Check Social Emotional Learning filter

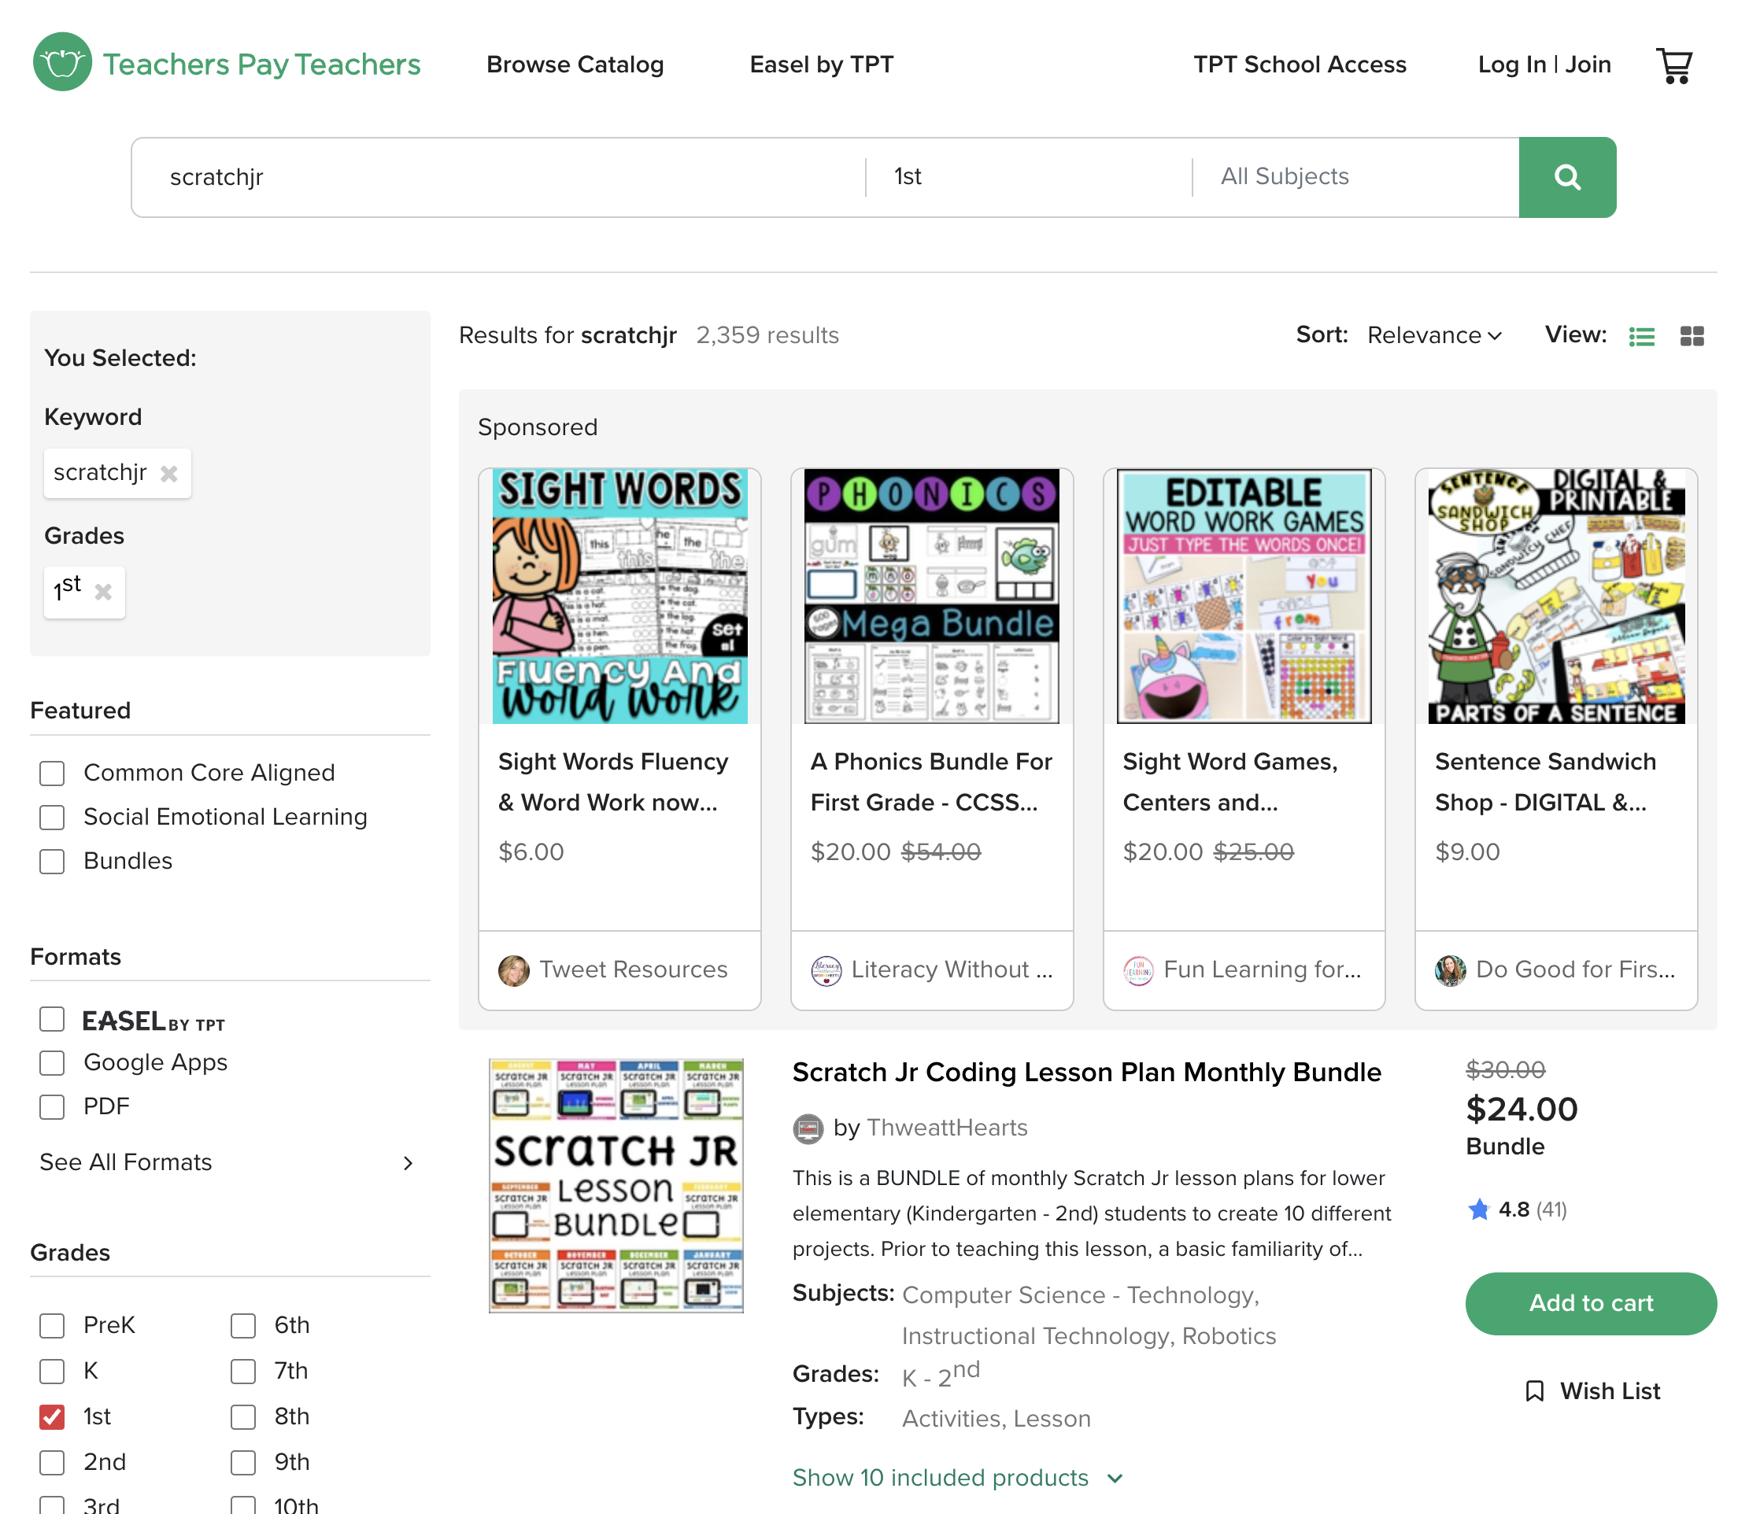point(53,817)
